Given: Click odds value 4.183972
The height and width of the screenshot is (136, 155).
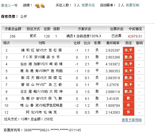Looking at the screenshot, I should (113, 64).
